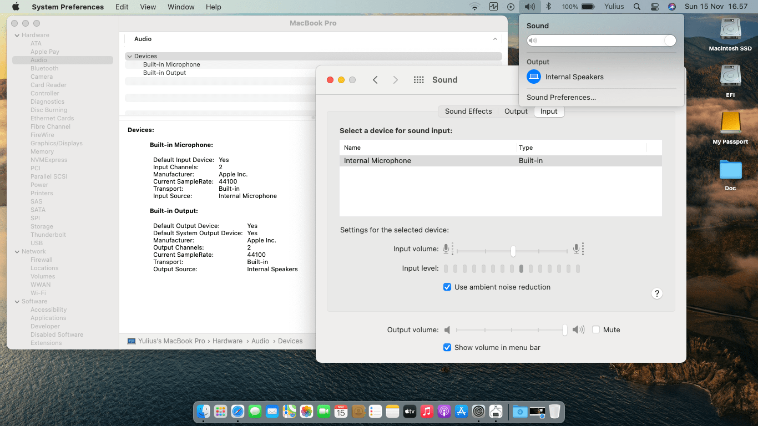
Task: Switch to the Output tab
Action: (516, 111)
